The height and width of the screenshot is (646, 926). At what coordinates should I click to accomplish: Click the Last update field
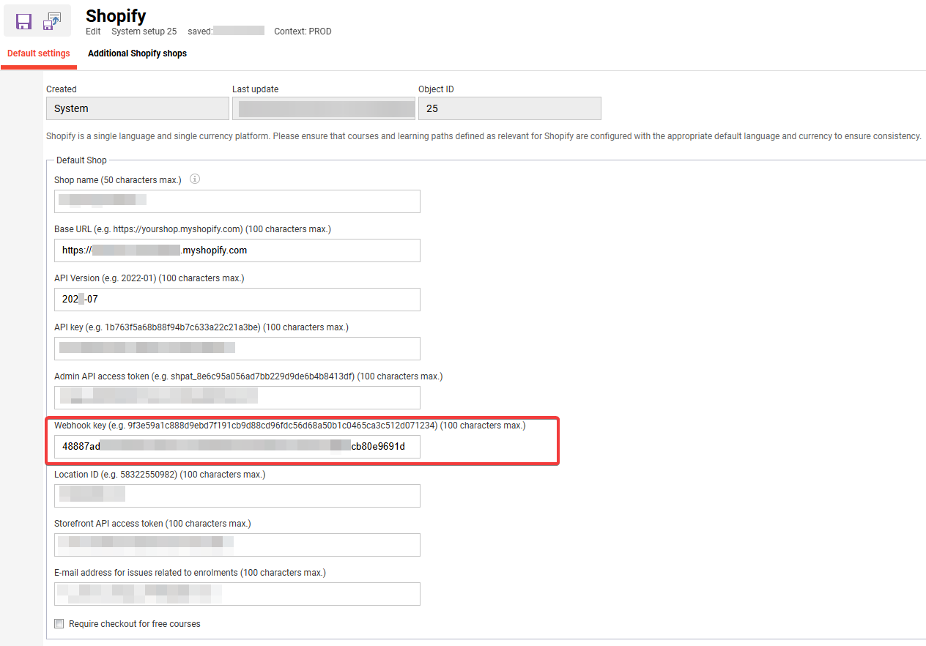pyautogui.click(x=324, y=108)
